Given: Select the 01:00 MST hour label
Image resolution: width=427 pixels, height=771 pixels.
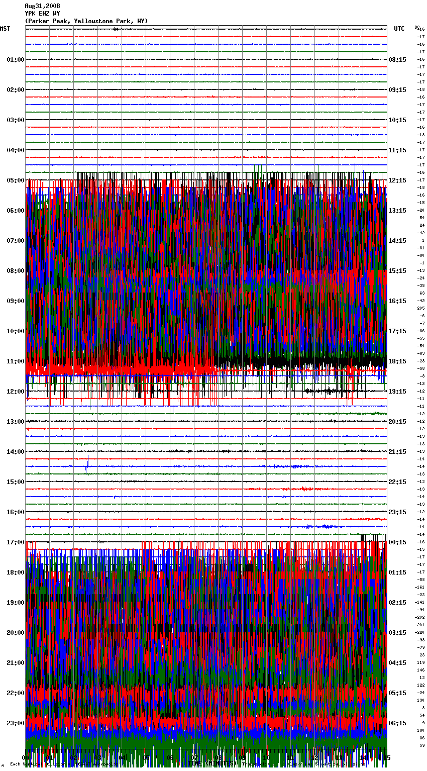Looking at the screenshot, I should pos(15,60).
